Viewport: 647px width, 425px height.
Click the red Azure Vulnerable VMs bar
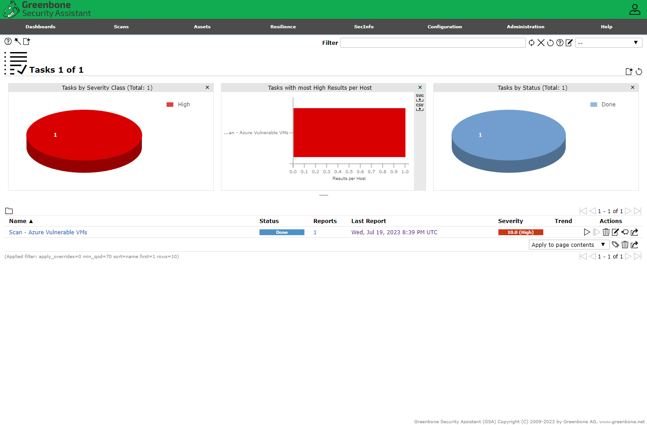pos(349,132)
